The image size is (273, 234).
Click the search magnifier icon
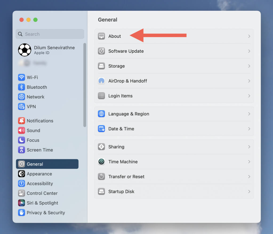[20, 34]
